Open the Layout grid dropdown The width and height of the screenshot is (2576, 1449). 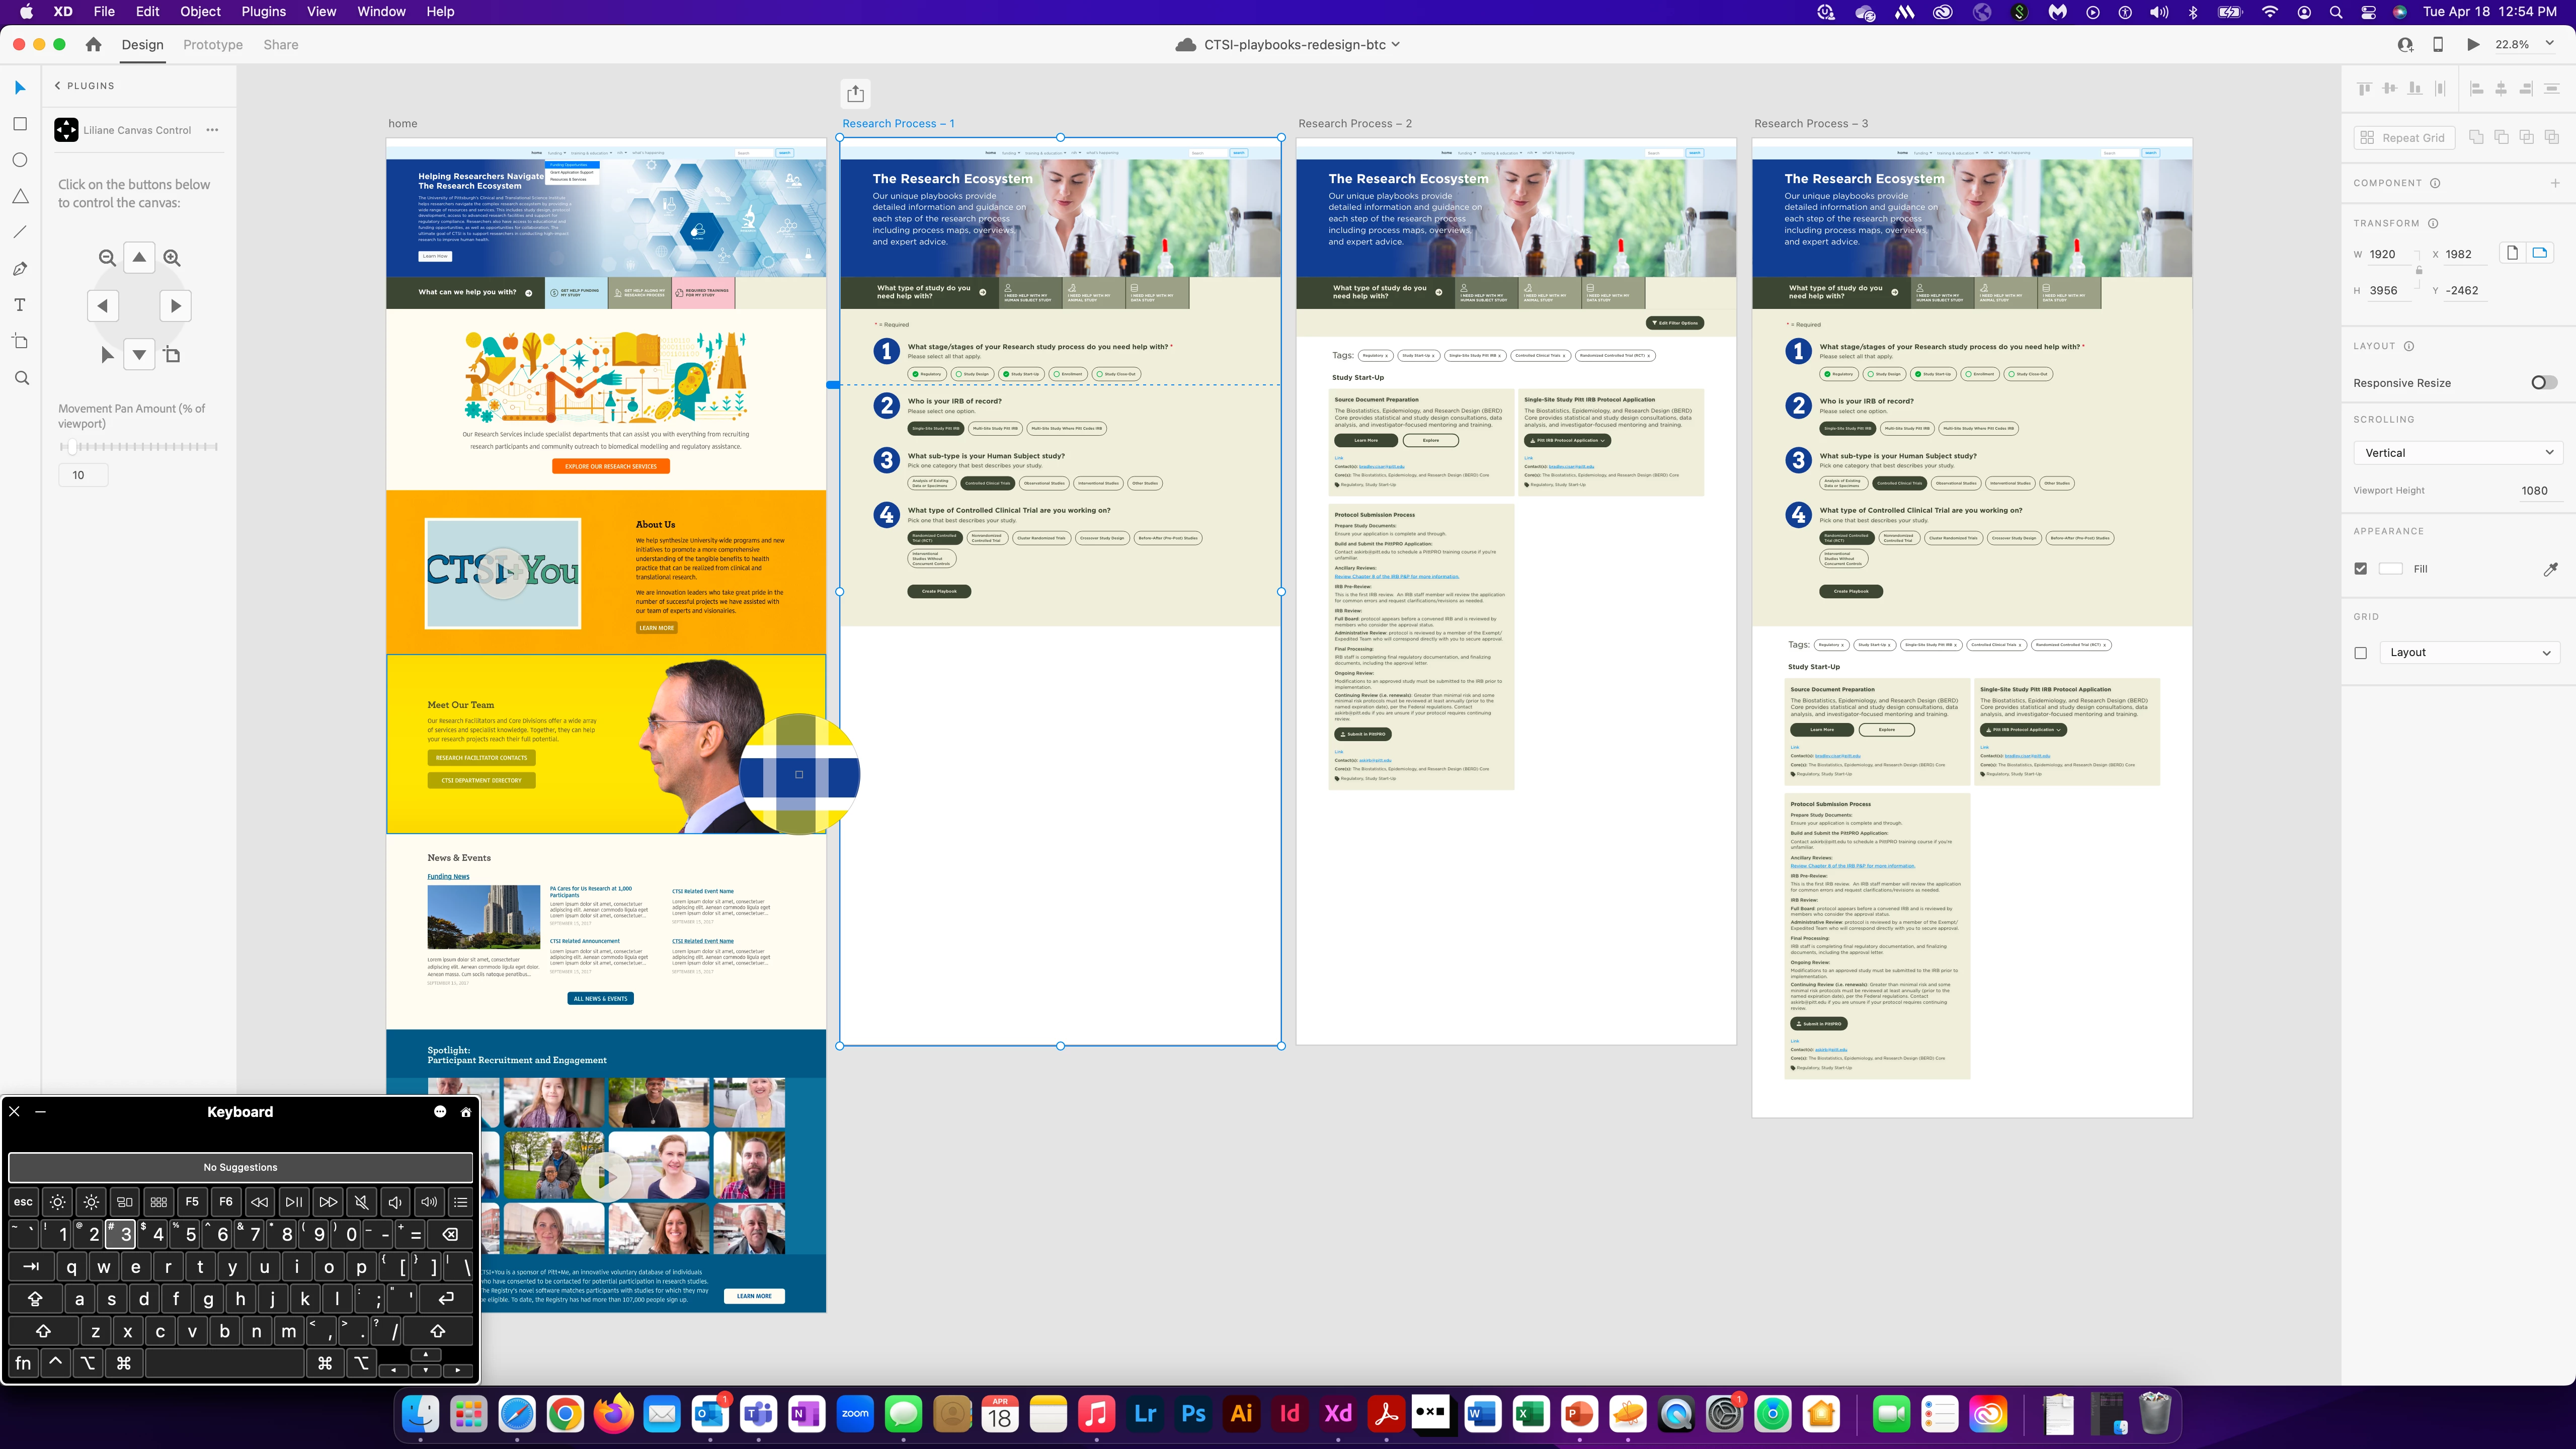coord(2469,653)
